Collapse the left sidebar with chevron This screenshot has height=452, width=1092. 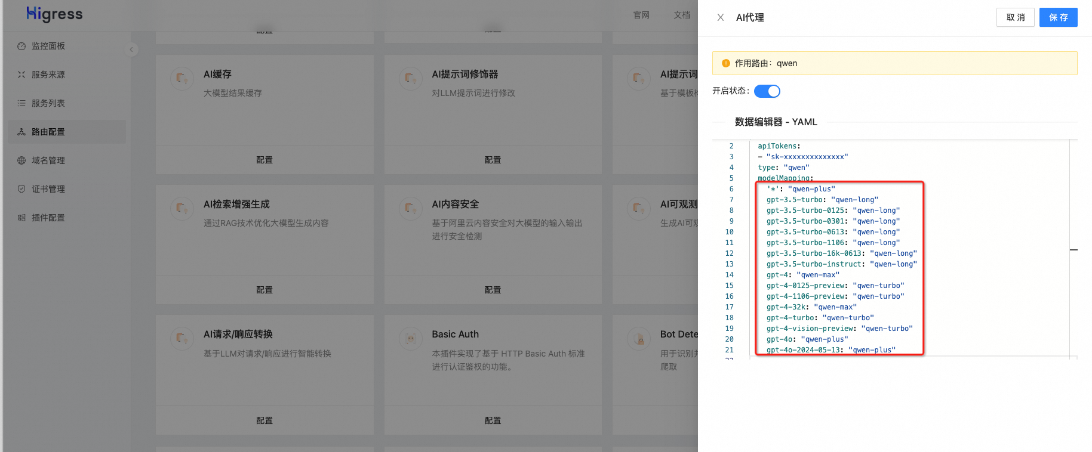pos(131,49)
